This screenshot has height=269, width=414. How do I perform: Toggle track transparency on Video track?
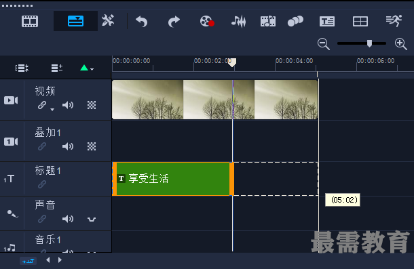tap(92, 105)
